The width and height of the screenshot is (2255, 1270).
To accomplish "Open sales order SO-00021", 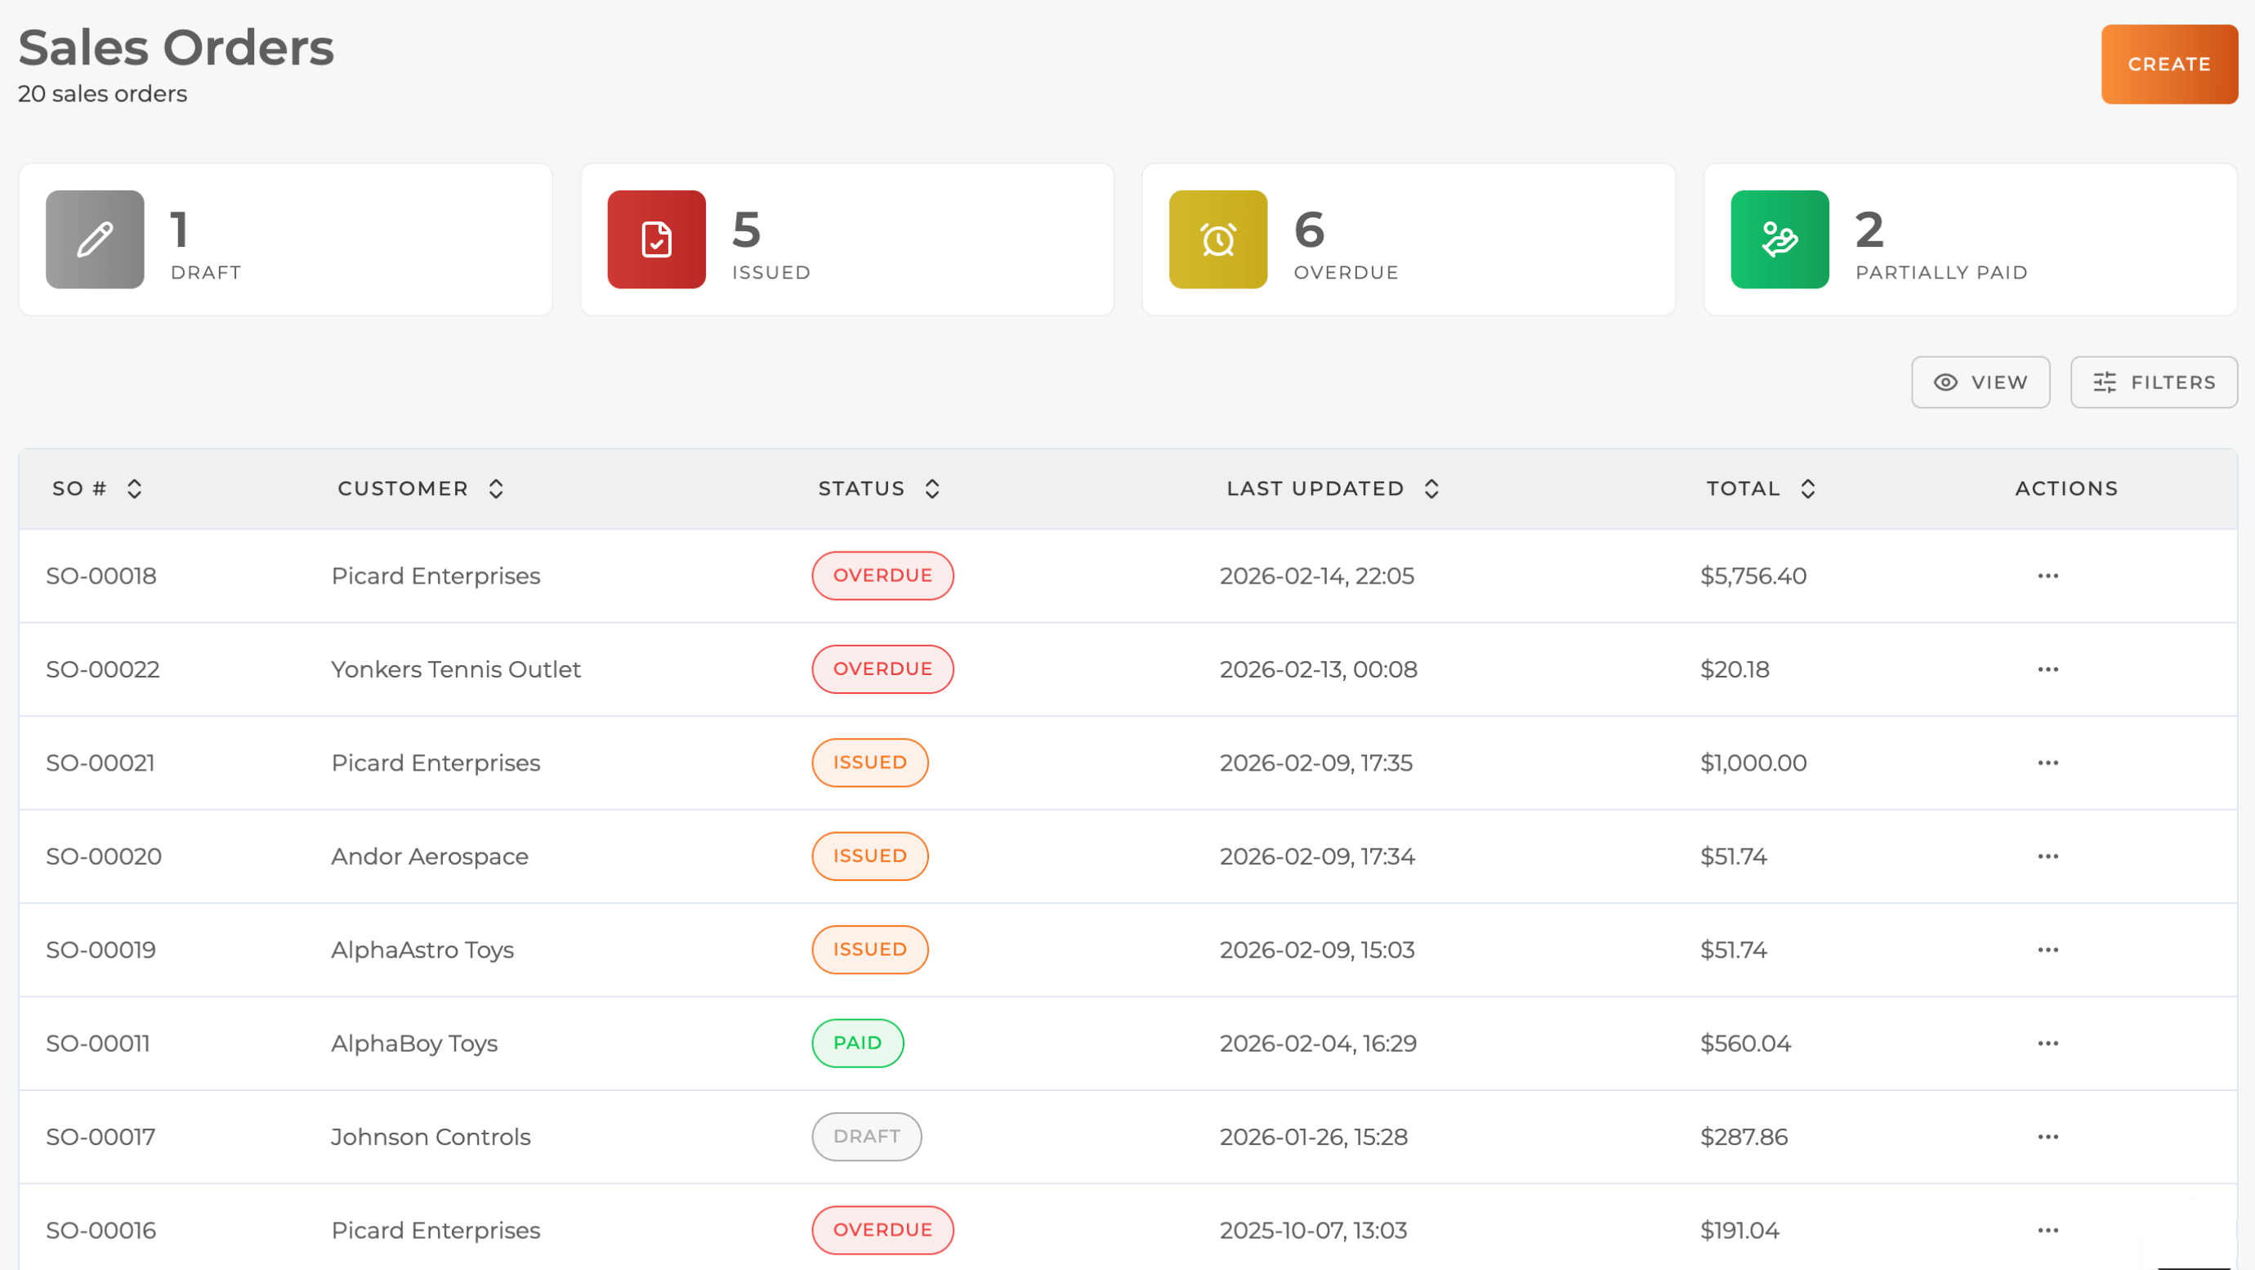I will click(100, 762).
